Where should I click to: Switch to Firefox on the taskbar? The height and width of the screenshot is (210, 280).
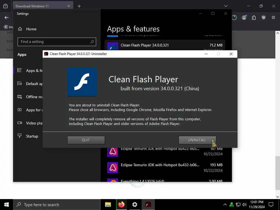[x=121, y=205]
